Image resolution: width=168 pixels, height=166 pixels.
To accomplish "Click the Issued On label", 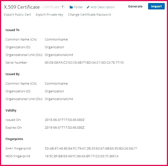I will coord(13,120).
